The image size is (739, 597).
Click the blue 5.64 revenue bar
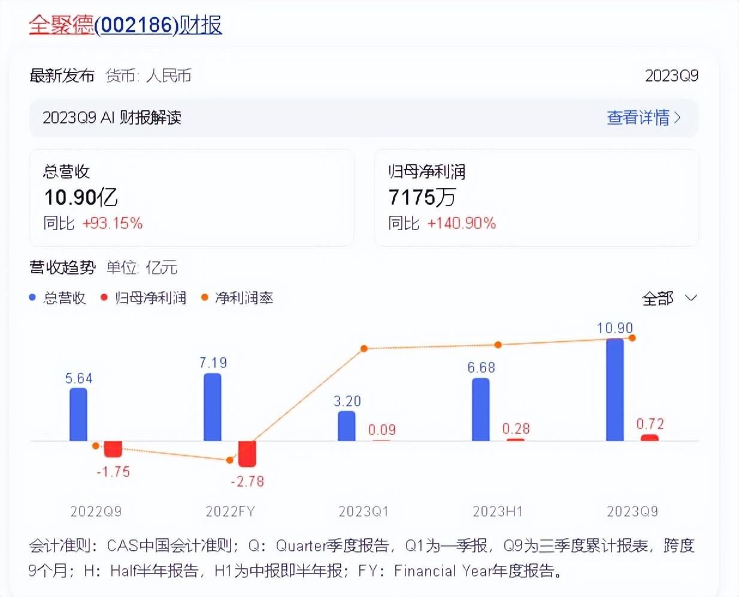point(78,414)
